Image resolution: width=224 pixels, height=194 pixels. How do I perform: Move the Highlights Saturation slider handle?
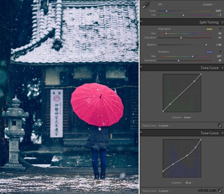(x=181, y=38)
